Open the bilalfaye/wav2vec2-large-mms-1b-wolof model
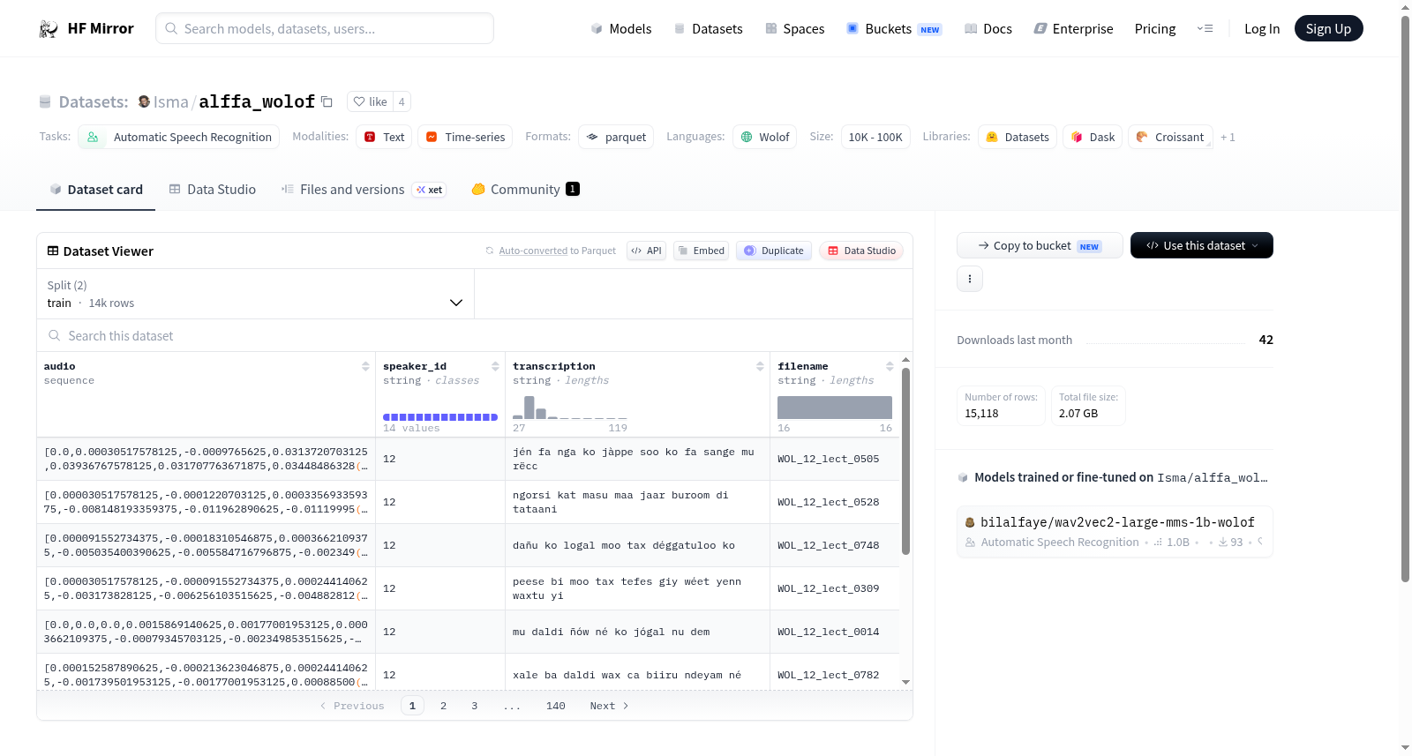Image resolution: width=1412 pixels, height=756 pixels. point(1115,531)
